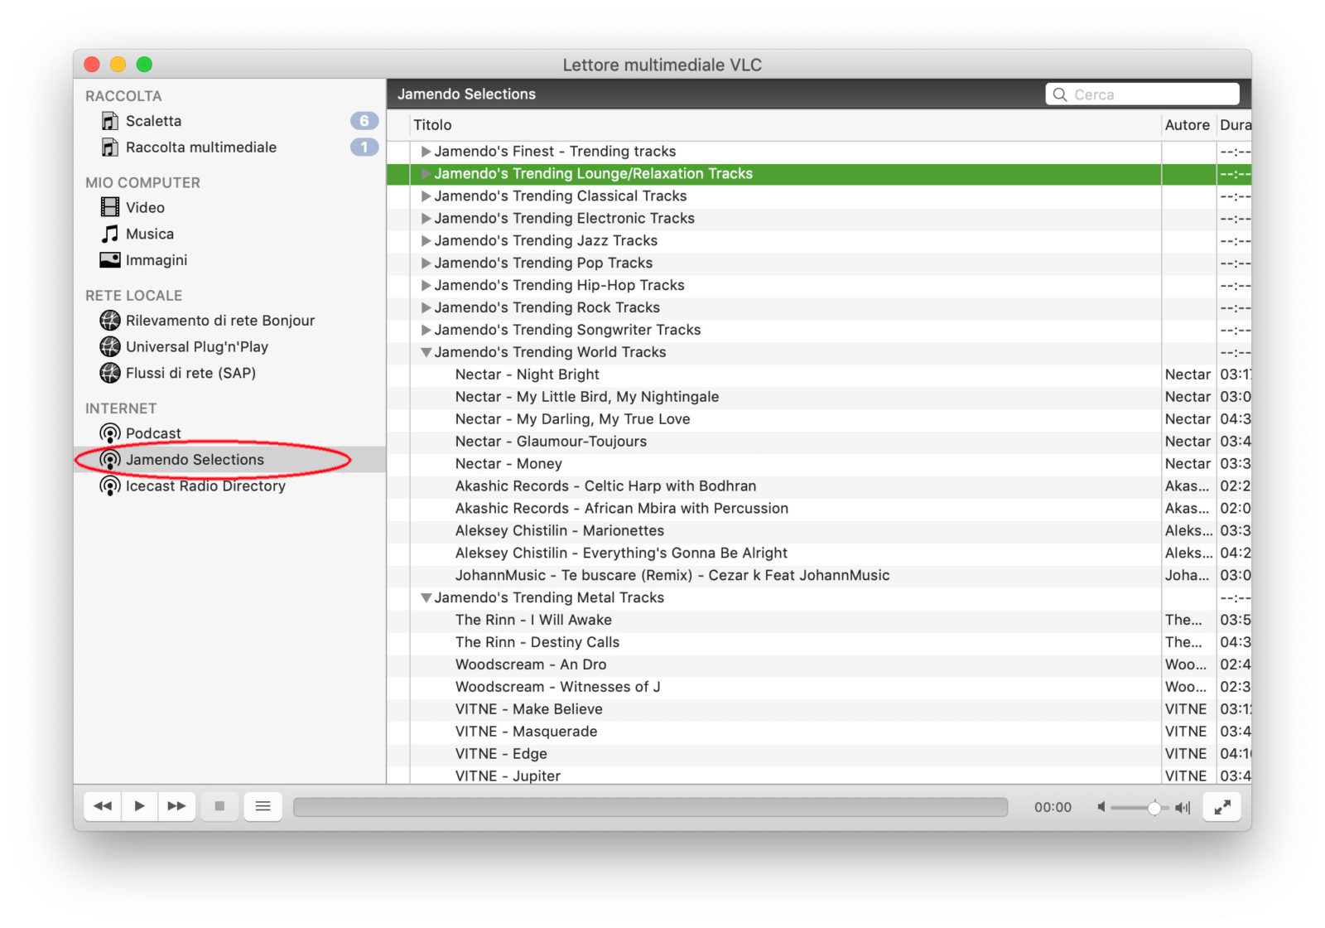Expand Jamendo's Trending Electronic Tracks

(426, 219)
